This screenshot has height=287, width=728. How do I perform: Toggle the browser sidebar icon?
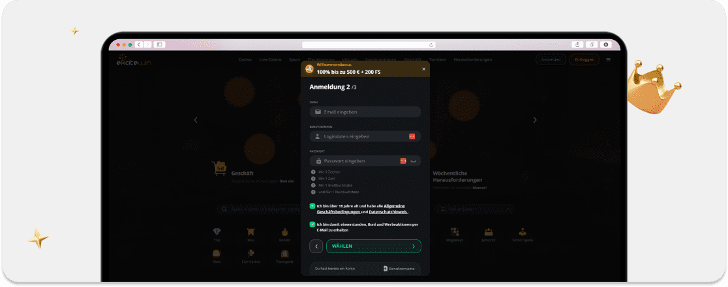(x=159, y=44)
